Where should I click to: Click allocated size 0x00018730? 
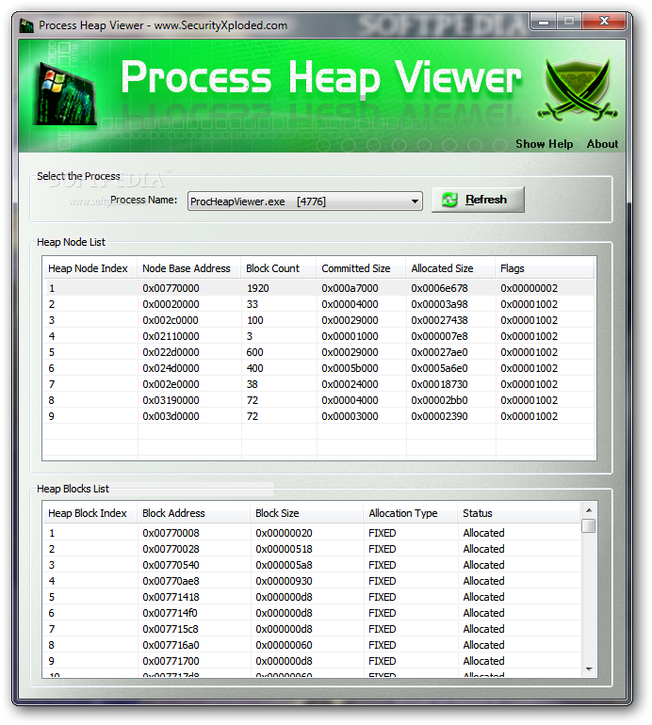[x=439, y=384]
